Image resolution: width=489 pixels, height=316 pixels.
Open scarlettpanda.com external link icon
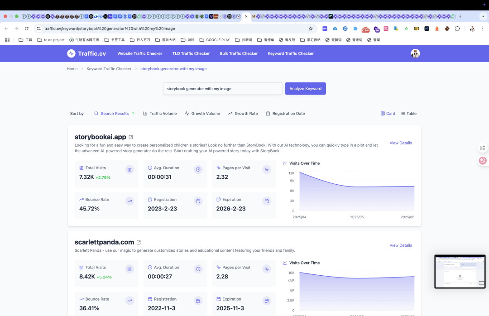(x=139, y=242)
